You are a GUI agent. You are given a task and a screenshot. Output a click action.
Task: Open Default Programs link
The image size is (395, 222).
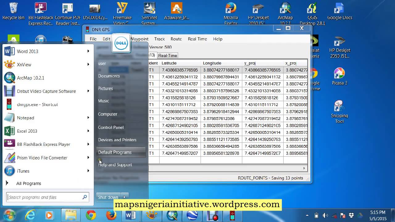pos(121,152)
